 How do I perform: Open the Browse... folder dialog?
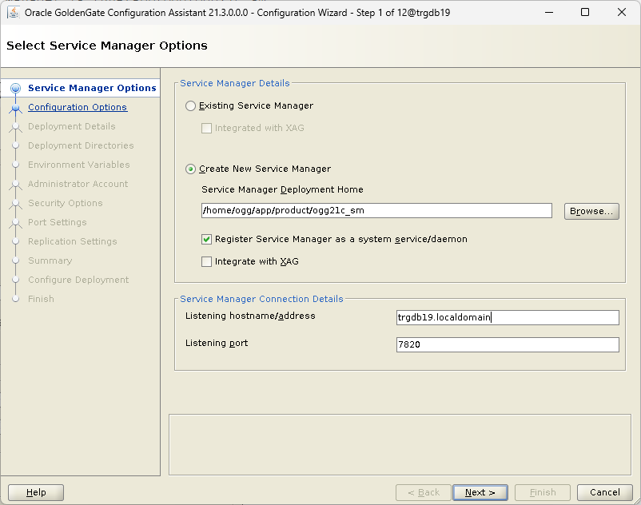coord(591,211)
